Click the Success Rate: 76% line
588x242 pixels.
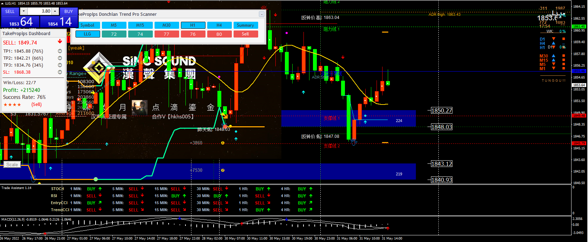click(x=25, y=97)
